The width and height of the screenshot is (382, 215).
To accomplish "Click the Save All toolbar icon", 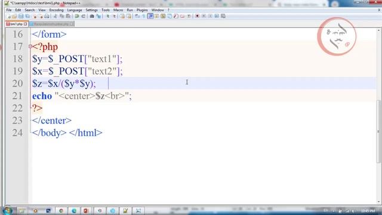I will (x=27, y=16).
